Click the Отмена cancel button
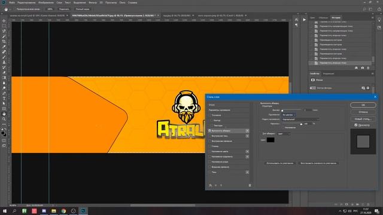Viewport: 383px width, 215px height. [363, 112]
